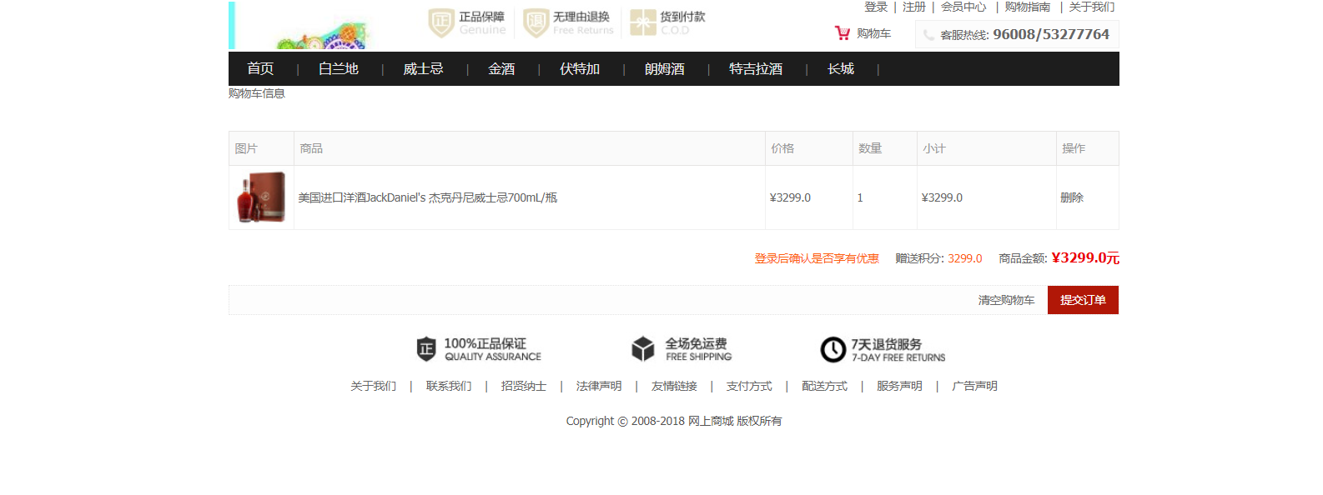Open 招贤纳士 in footer
1323x495 pixels.
click(524, 386)
